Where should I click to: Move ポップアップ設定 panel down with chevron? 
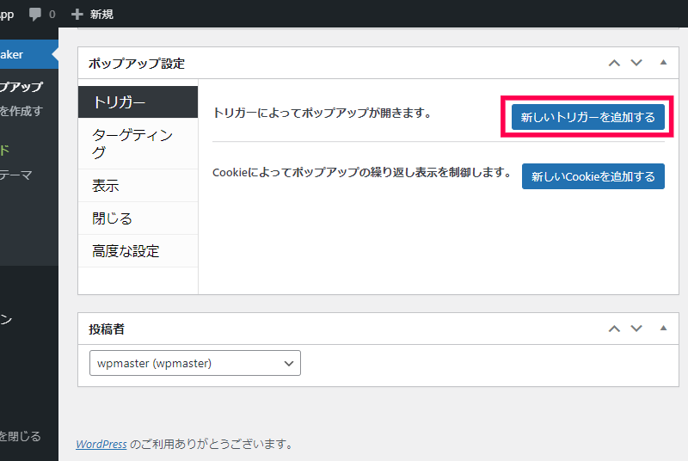click(636, 63)
